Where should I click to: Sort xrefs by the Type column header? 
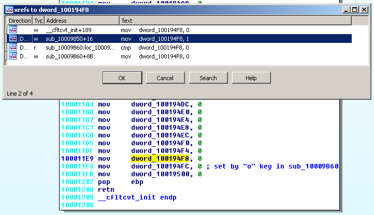click(38, 21)
